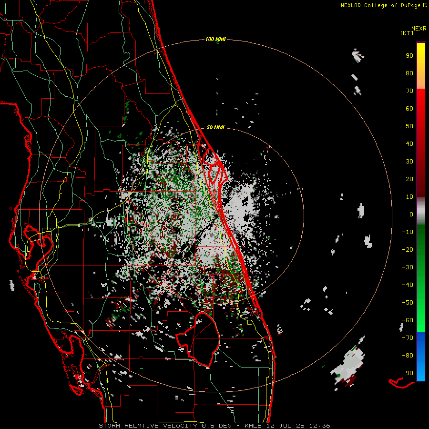This screenshot has width=429, height=429.
Task: Click the -90 value on velocity scale
Action: (x=408, y=373)
